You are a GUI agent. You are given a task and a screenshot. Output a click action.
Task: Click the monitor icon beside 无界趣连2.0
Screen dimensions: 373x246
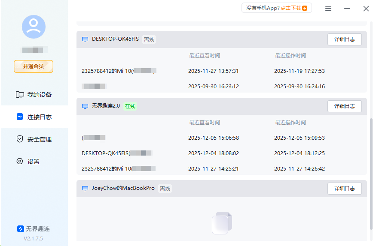[x=85, y=106]
